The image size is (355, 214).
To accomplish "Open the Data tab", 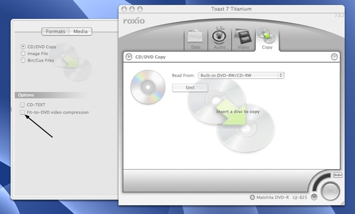I will (196, 39).
